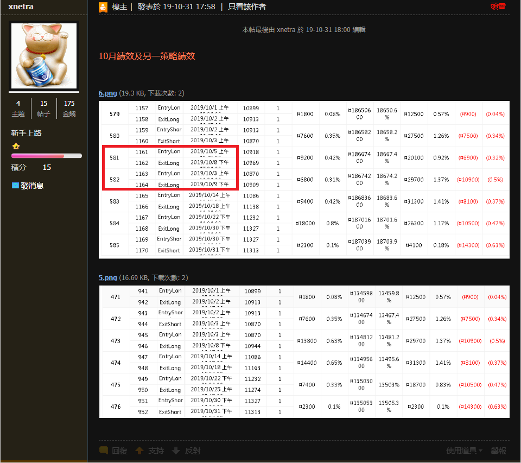521x463 pixels.
Task: Click the pink points progress bar
Action: pyautogui.click(x=47, y=156)
